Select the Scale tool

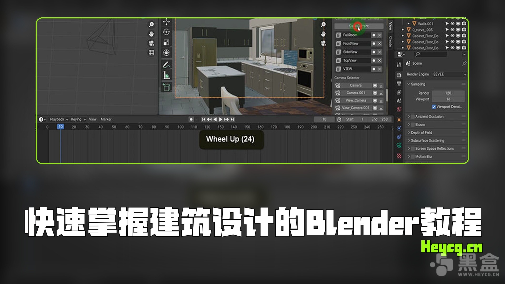tap(166, 42)
